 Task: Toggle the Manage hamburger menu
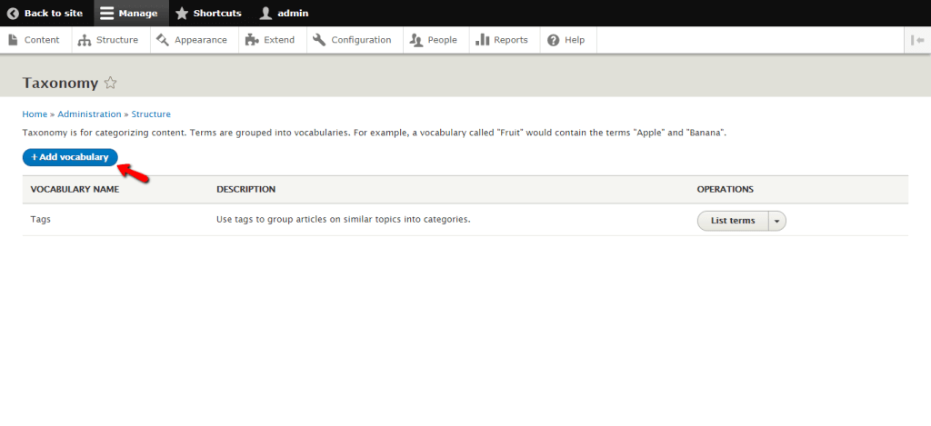click(x=107, y=13)
